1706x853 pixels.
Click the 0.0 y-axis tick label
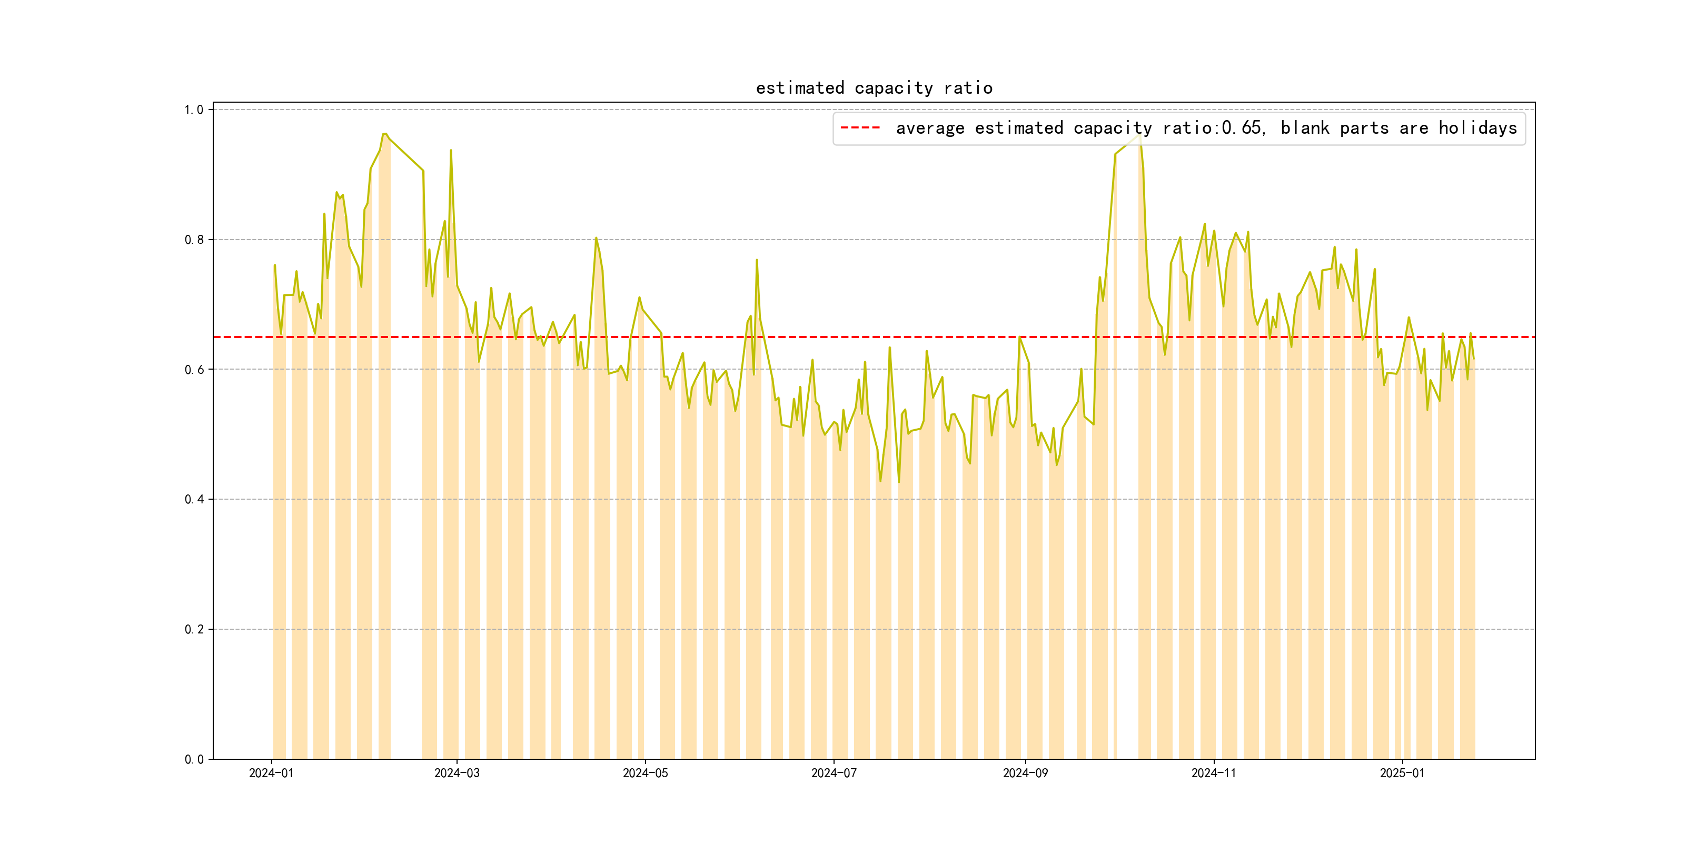point(193,759)
